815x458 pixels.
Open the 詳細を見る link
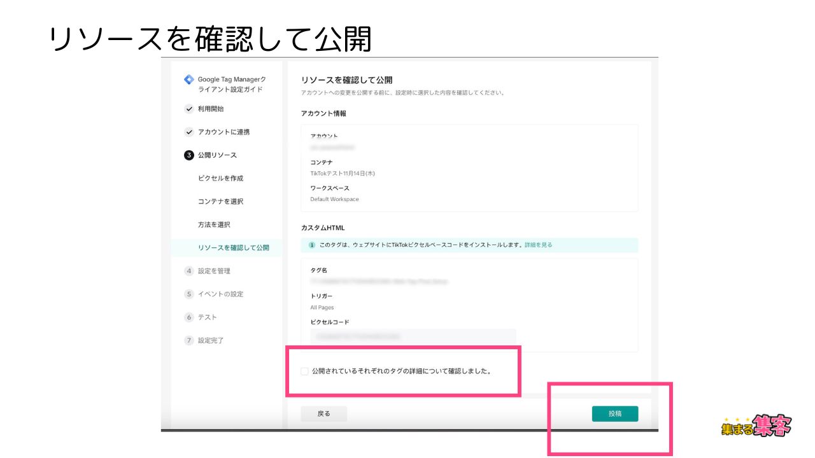pos(538,244)
